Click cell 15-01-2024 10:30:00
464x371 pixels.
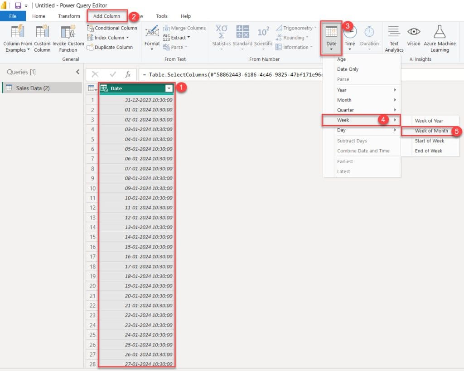coord(136,247)
